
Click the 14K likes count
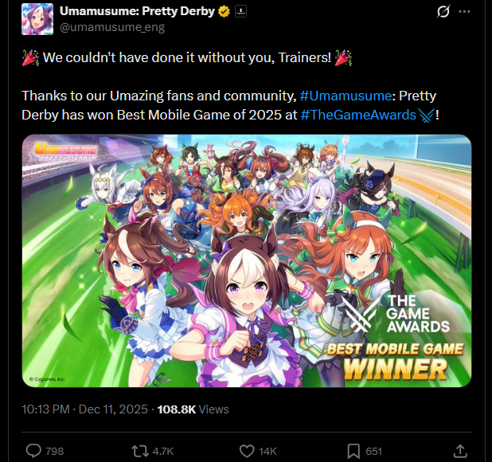(x=267, y=452)
